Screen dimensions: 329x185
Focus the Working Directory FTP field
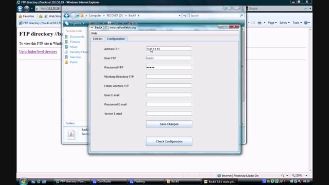tap(169, 77)
